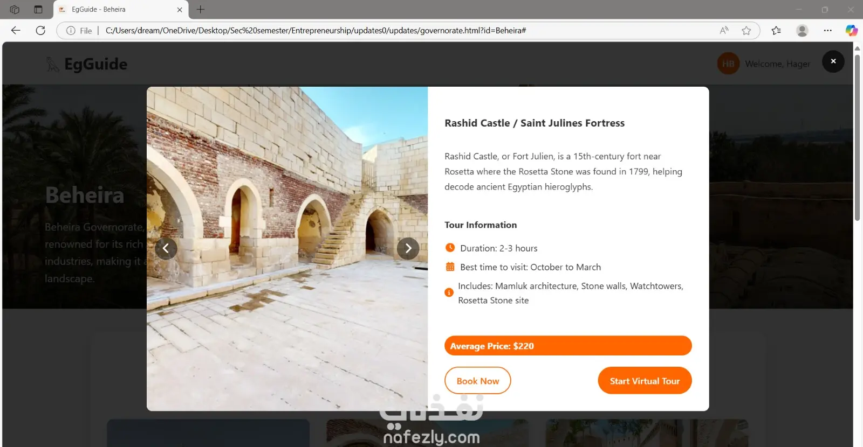Select the EgGuide - Beheira tab
This screenshot has height=447, width=863.
point(120,10)
